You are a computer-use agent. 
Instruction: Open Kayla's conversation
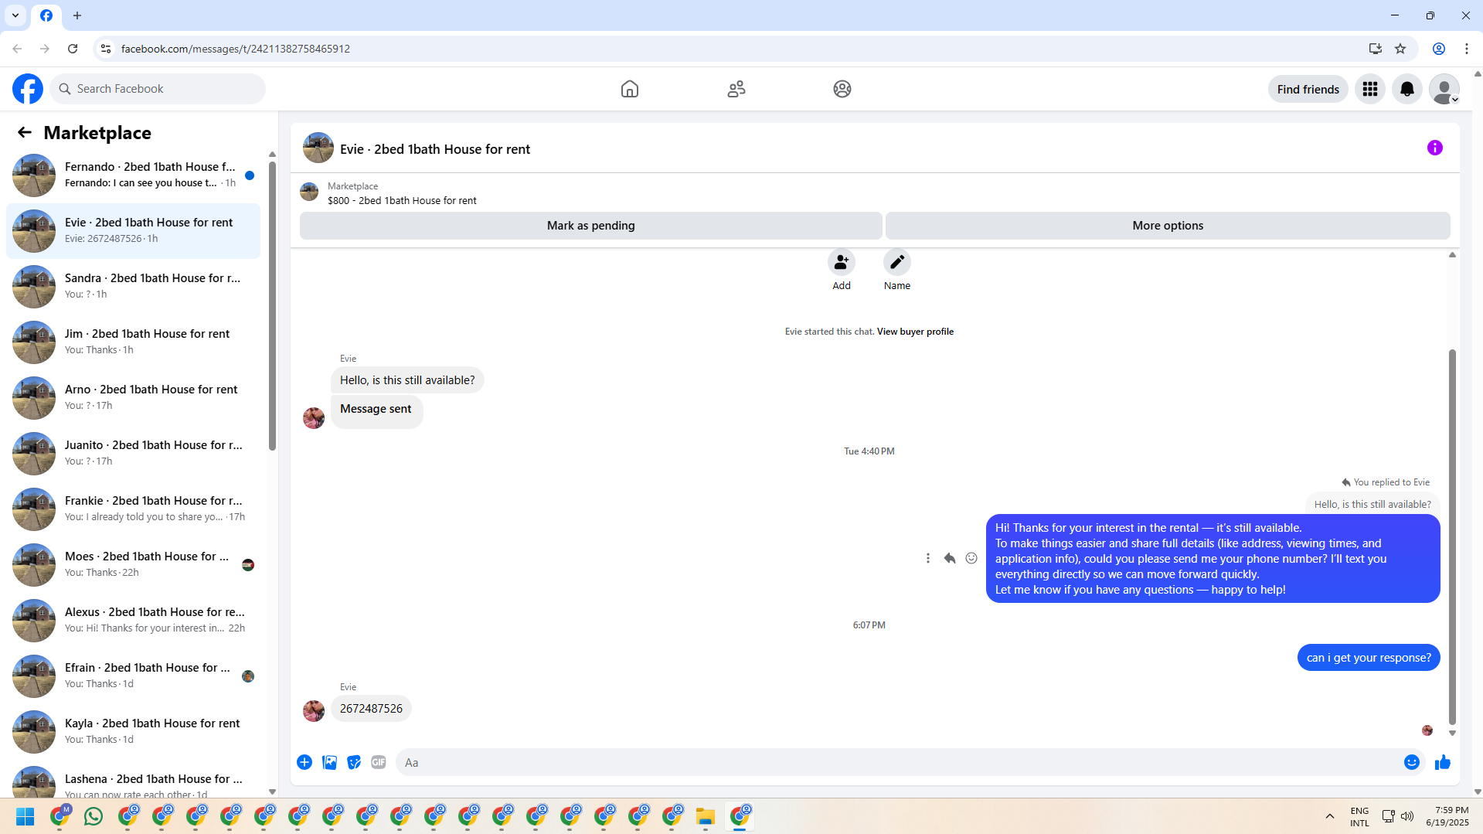[133, 732]
